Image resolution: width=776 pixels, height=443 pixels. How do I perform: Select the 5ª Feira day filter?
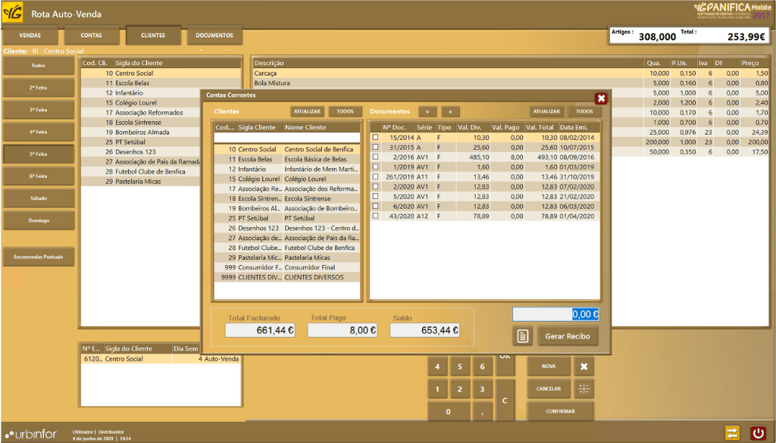(x=38, y=154)
